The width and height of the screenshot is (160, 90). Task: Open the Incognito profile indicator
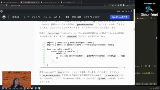(127, 5)
